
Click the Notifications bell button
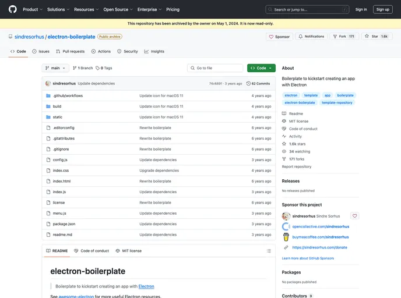[311, 37]
